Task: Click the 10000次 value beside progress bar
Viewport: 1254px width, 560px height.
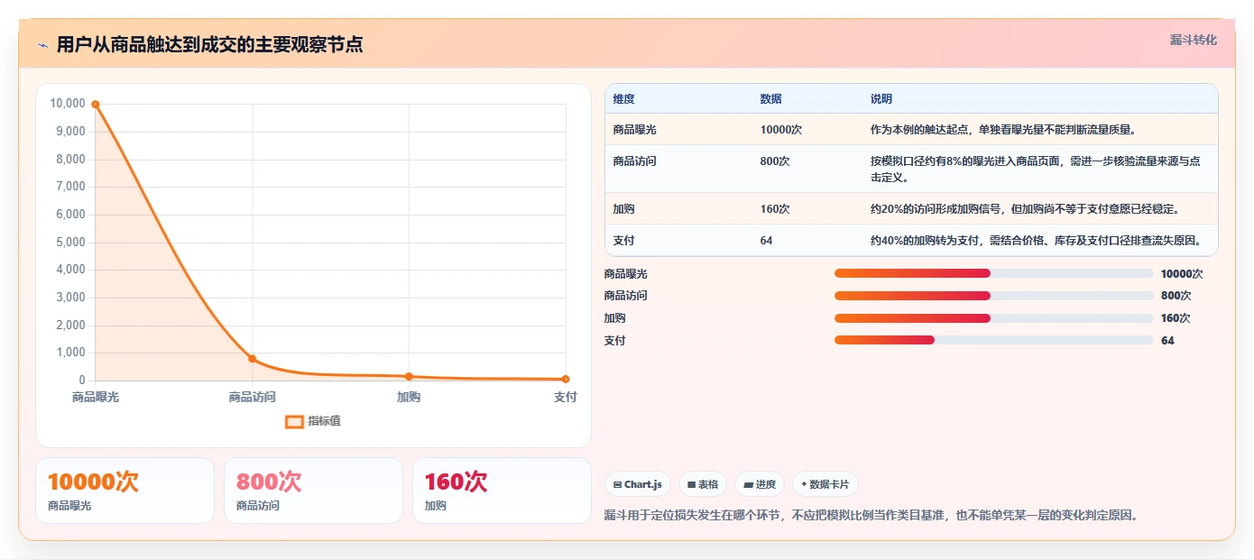Action: 1182,274
